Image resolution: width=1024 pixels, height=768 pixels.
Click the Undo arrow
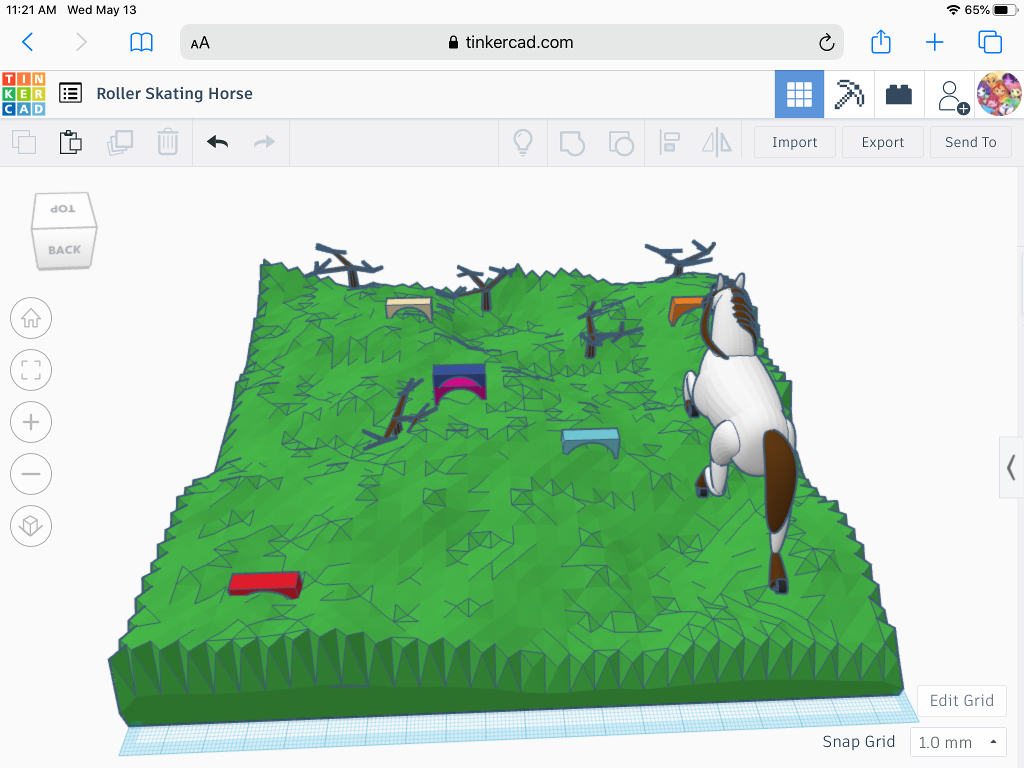tap(217, 142)
